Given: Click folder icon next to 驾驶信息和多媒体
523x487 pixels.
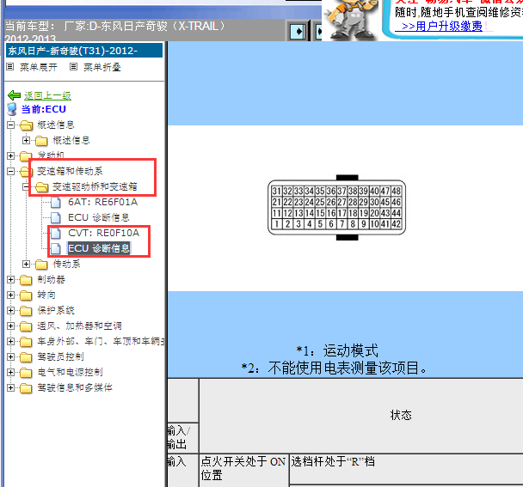Looking at the screenshot, I should coord(26,387).
